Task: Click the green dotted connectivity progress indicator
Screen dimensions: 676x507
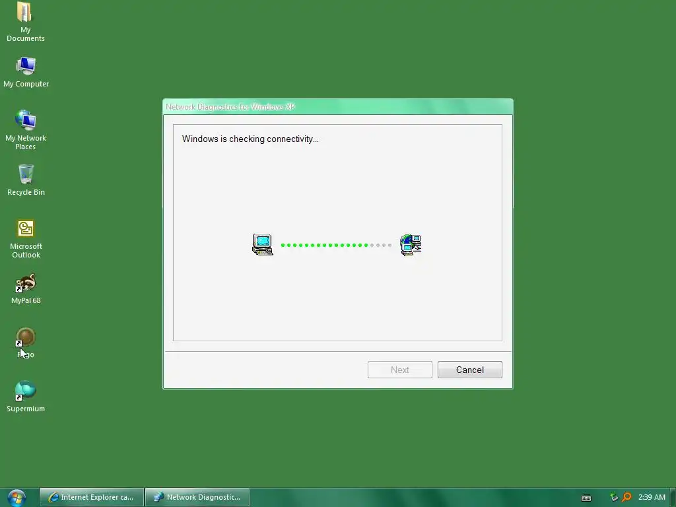Action: coord(336,246)
